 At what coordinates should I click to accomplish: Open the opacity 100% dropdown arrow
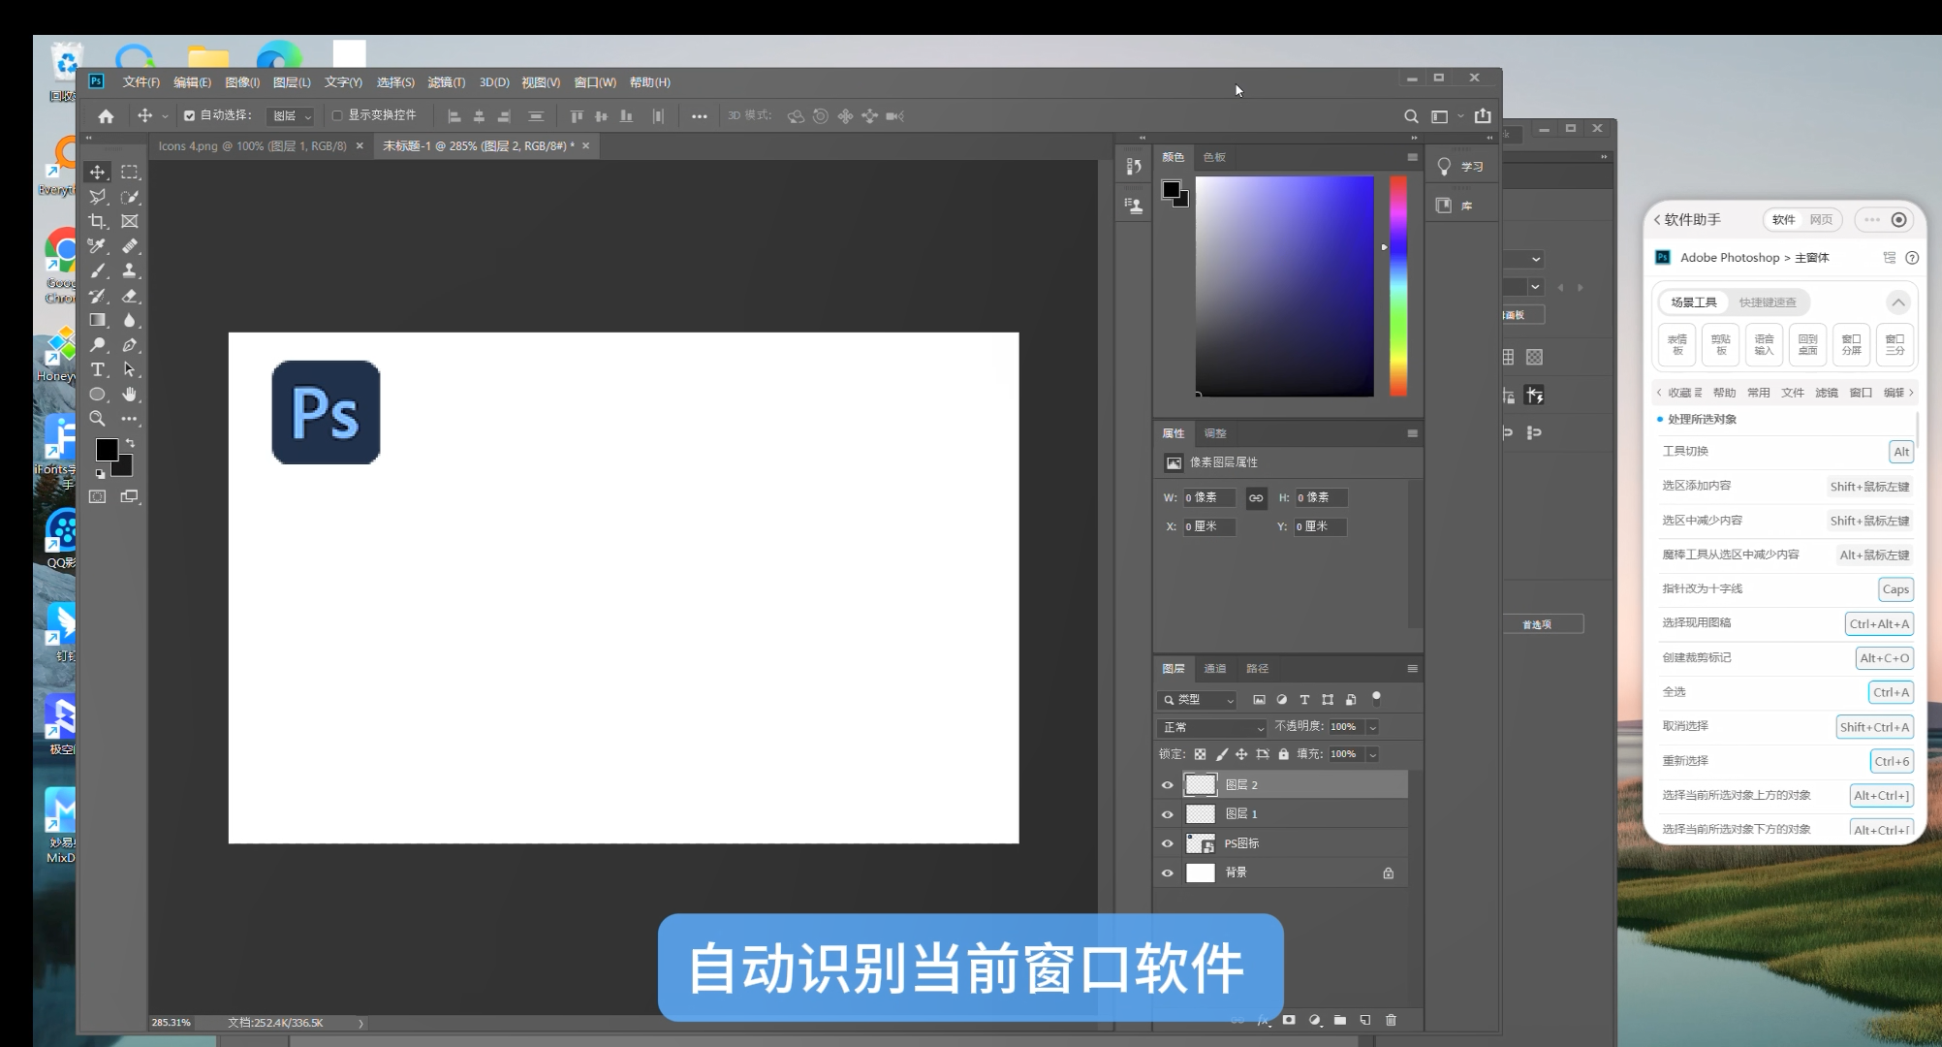tap(1372, 727)
